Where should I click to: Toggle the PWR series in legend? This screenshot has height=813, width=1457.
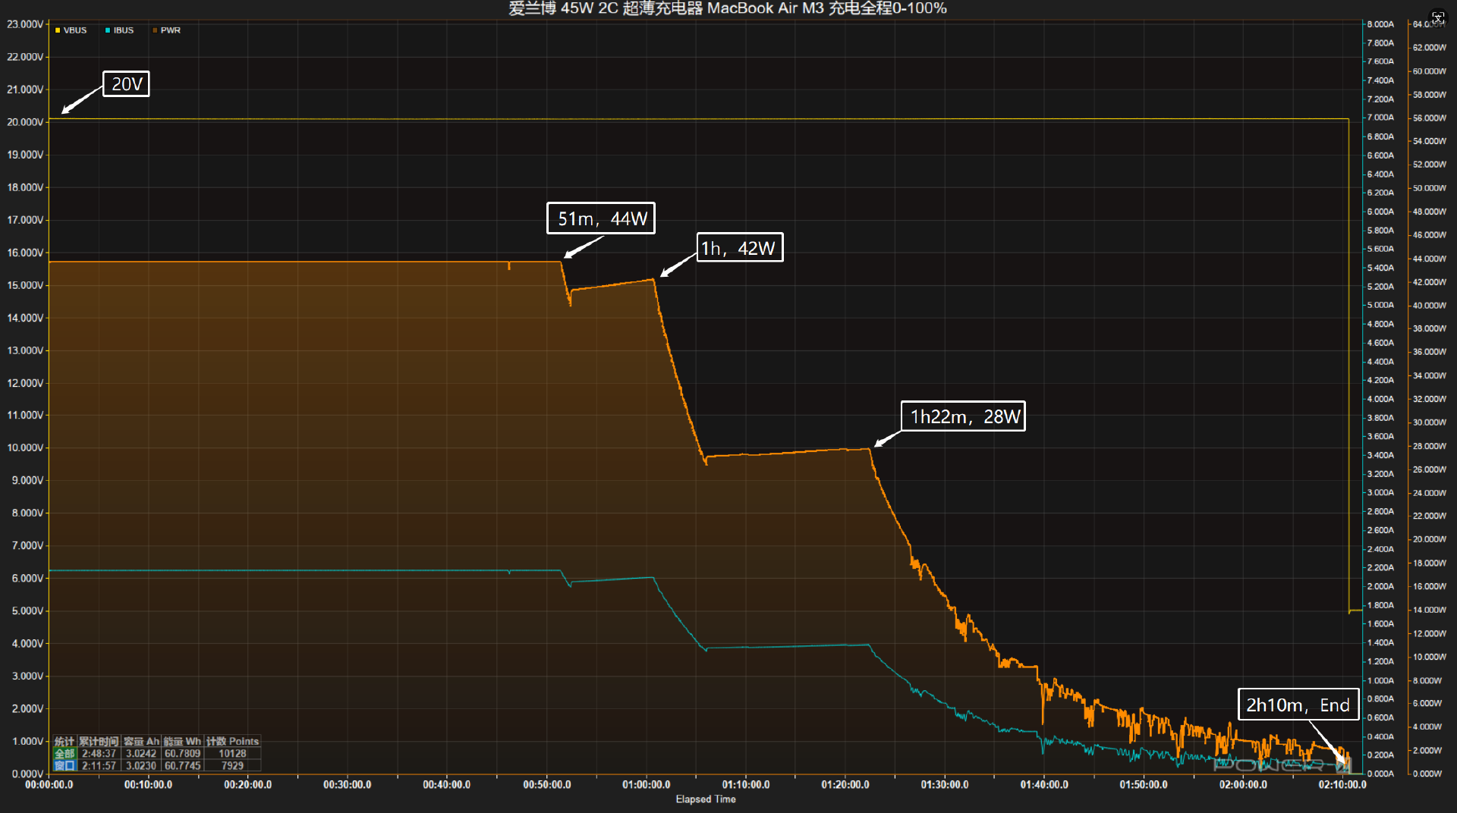point(166,30)
